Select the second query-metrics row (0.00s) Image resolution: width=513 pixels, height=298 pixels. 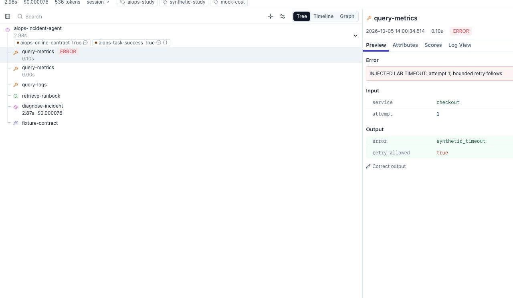(x=181, y=71)
